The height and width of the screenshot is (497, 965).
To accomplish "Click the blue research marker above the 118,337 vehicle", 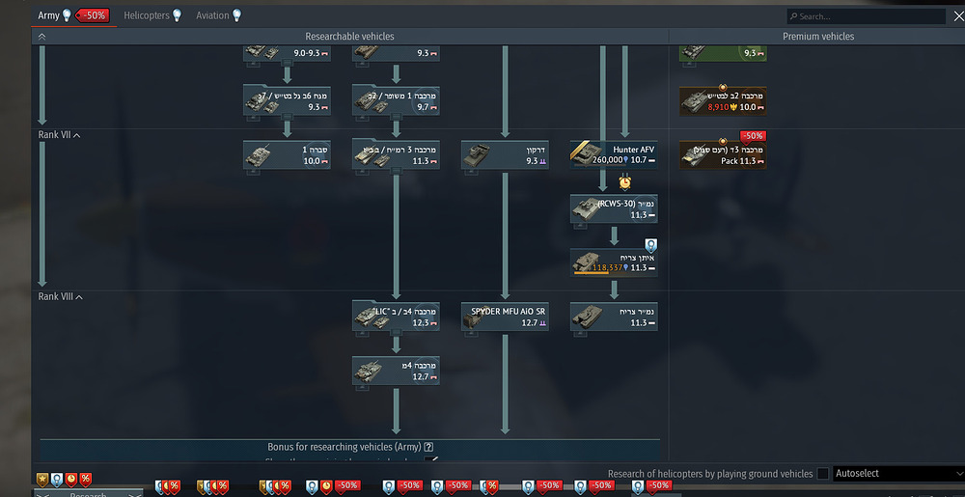I will pyautogui.click(x=650, y=245).
